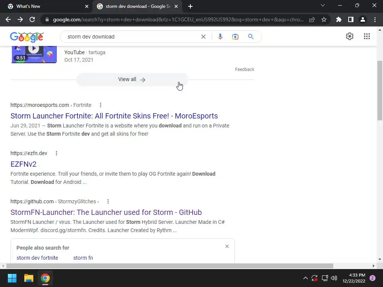The image size is (383, 287).
Task: Click the Feedback link
Action: (245, 70)
